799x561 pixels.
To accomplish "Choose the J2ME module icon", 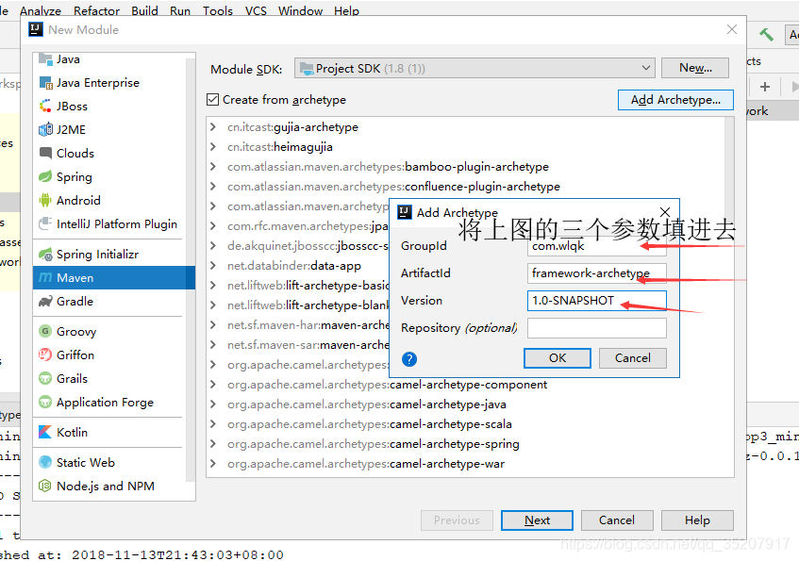I will (45, 129).
